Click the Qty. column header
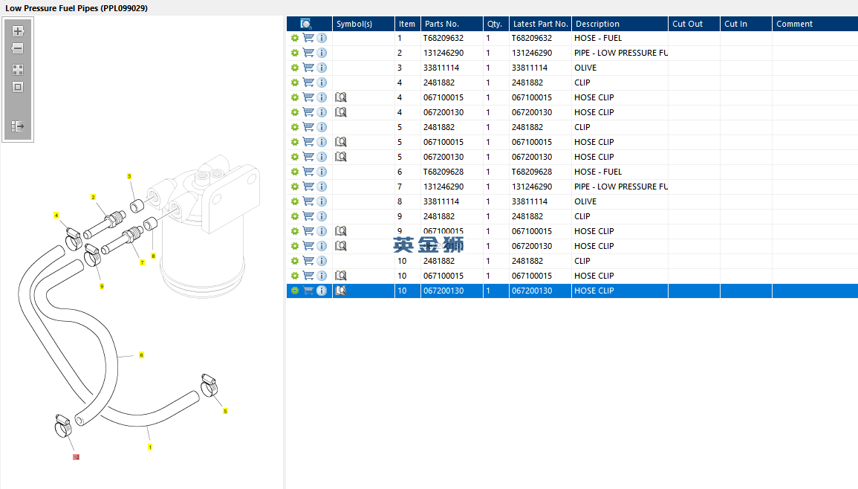The height and width of the screenshot is (489, 858). (x=495, y=24)
